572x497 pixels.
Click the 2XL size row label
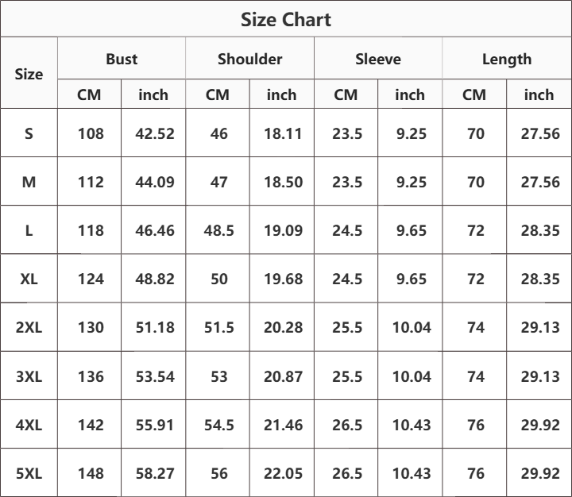[29, 327]
